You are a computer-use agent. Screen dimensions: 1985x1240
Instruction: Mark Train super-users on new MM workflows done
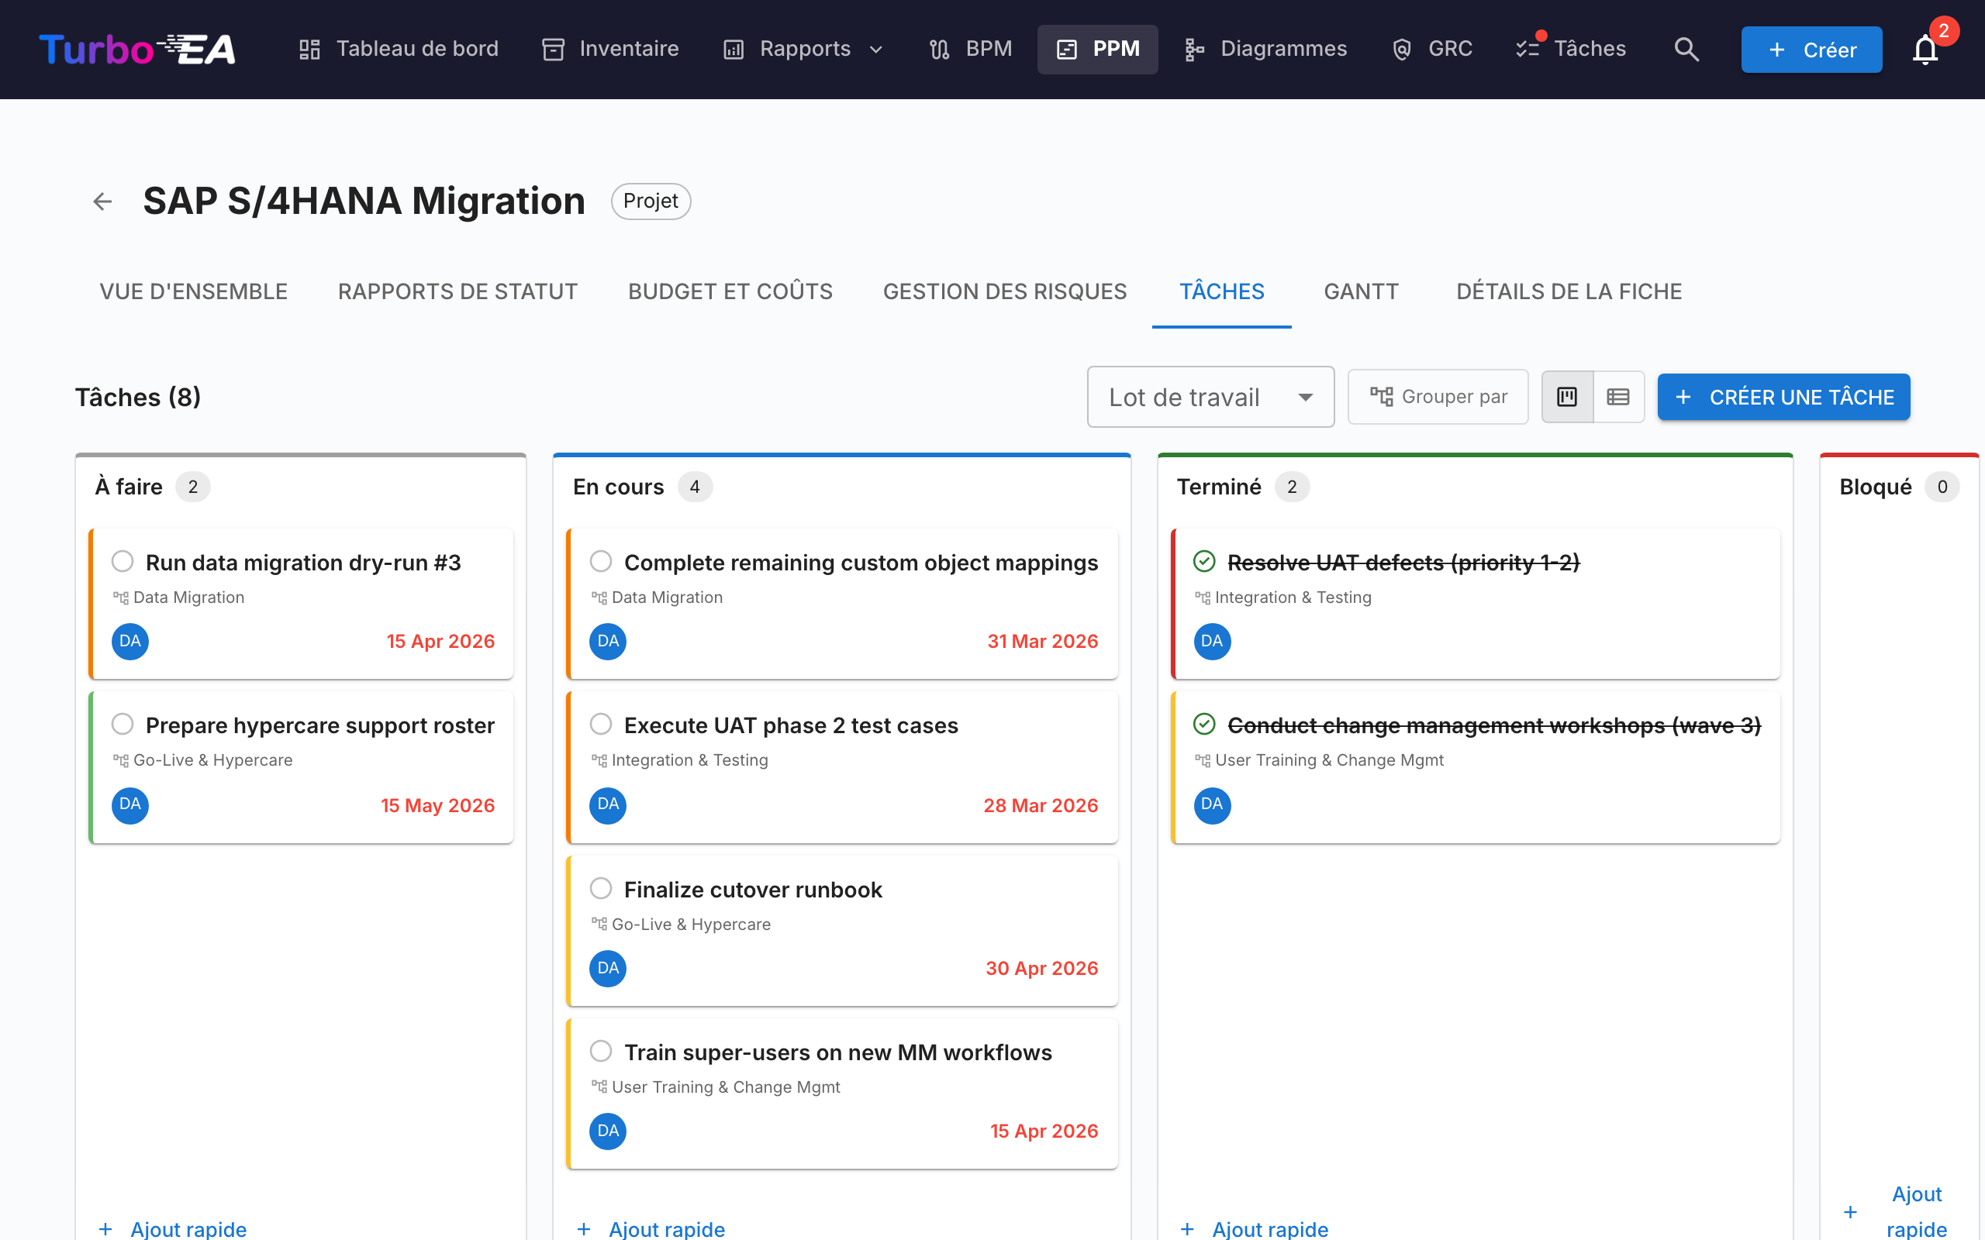(x=601, y=1052)
